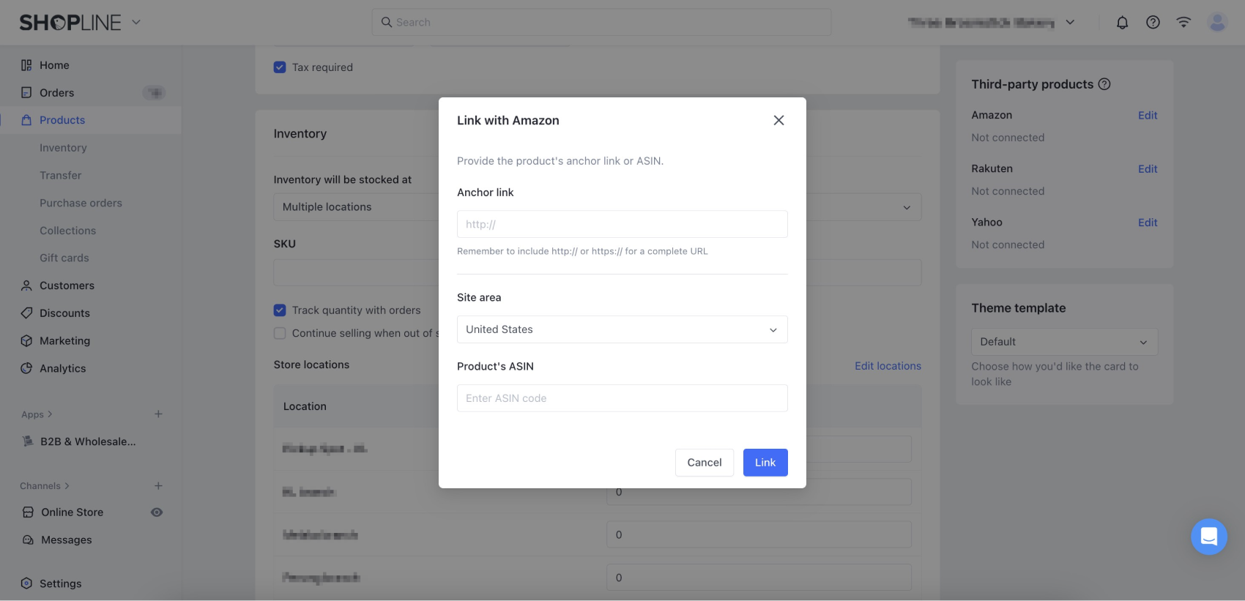The width and height of the screenshot is (1245, 601).
Task: Open the user avatar profile menu
Action: click(x=1217, y=23)
